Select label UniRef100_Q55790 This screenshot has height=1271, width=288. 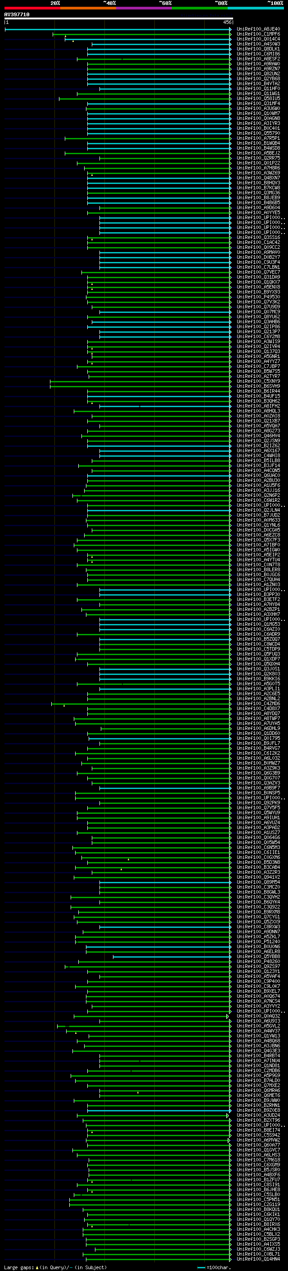pyautogui.click(x=258, y=133)
